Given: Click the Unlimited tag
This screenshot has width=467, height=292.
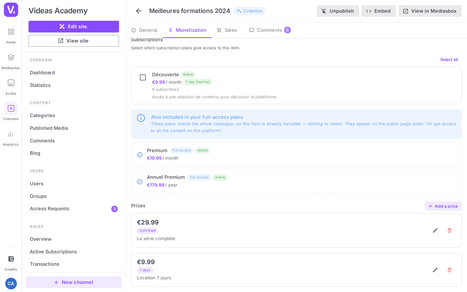Looking at the screenshot, I should point(147,231).
